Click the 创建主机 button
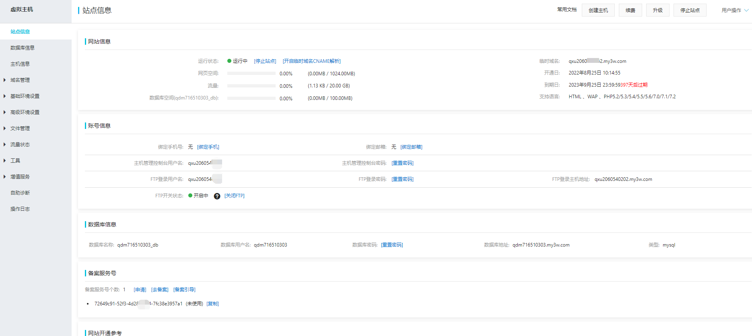This screenshot has height=336, width=752. click(x=598, y=10)
